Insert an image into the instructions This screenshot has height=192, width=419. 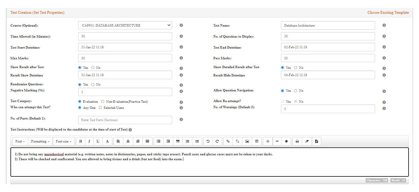coord(247,142)
